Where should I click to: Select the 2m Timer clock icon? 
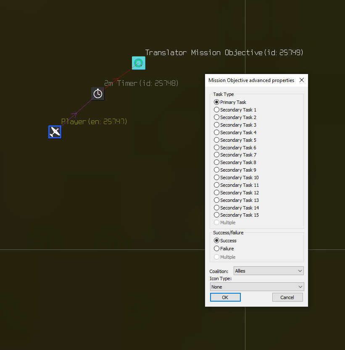(x=98, y=93)
